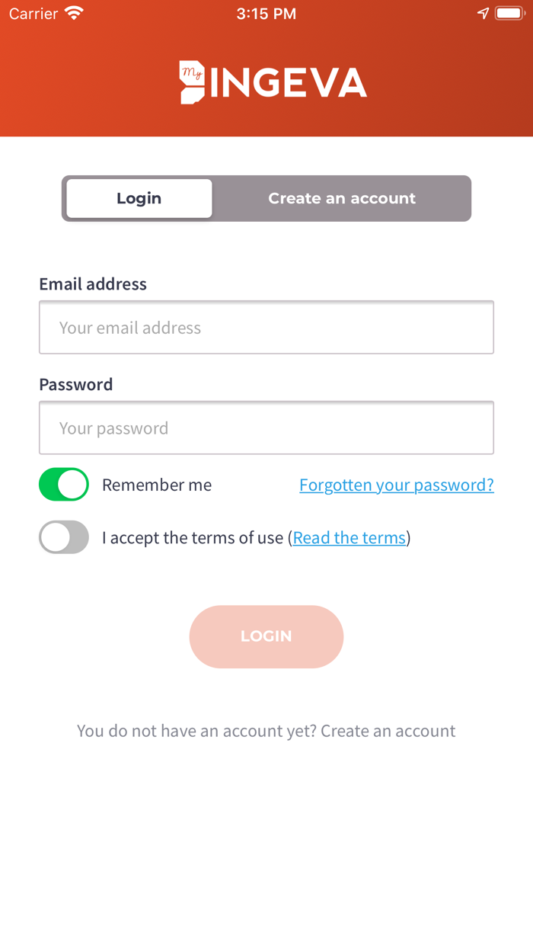Enable the accept terms of use switch
Screen dimensions: 533x948
point(64,537)
